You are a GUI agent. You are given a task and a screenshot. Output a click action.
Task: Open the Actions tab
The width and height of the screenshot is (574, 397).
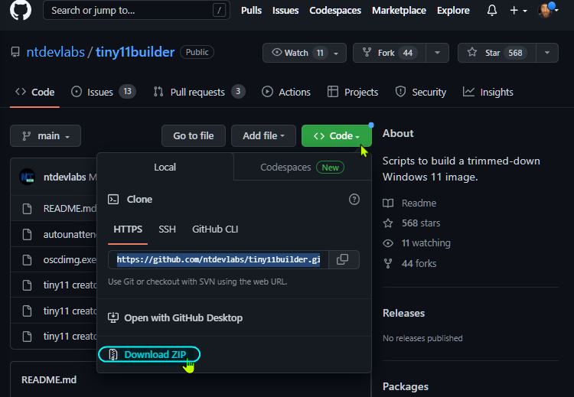(x=286, y=93)
